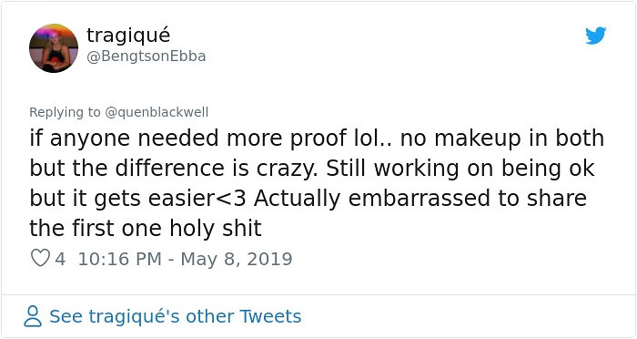637x339 pixels.
Task: Click the phrase "Still working on being ok"
Action: (460, 169)
